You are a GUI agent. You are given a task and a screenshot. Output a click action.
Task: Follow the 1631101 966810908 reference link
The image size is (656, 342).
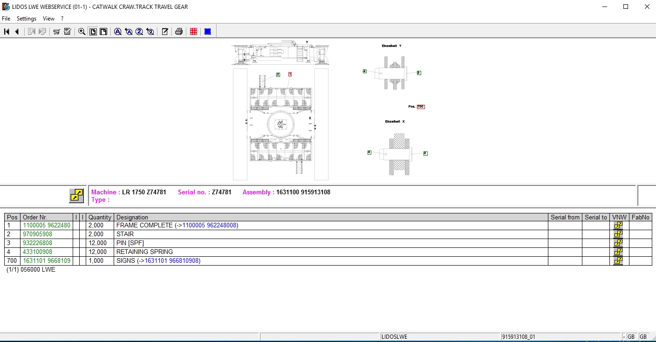tap(171, 261)
